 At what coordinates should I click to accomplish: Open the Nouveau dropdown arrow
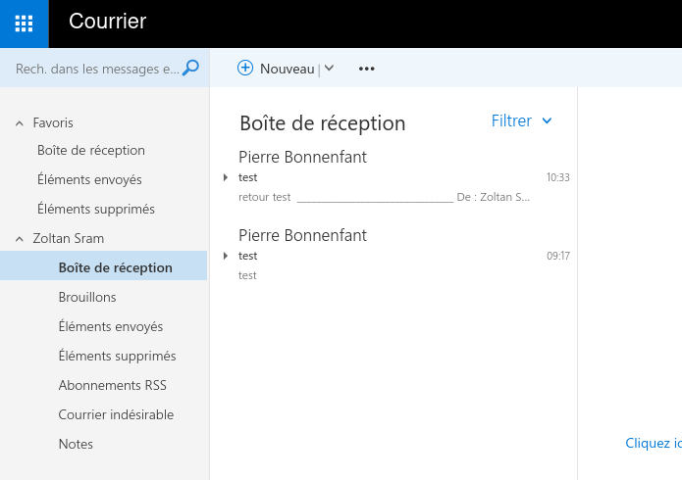(330, 68)
